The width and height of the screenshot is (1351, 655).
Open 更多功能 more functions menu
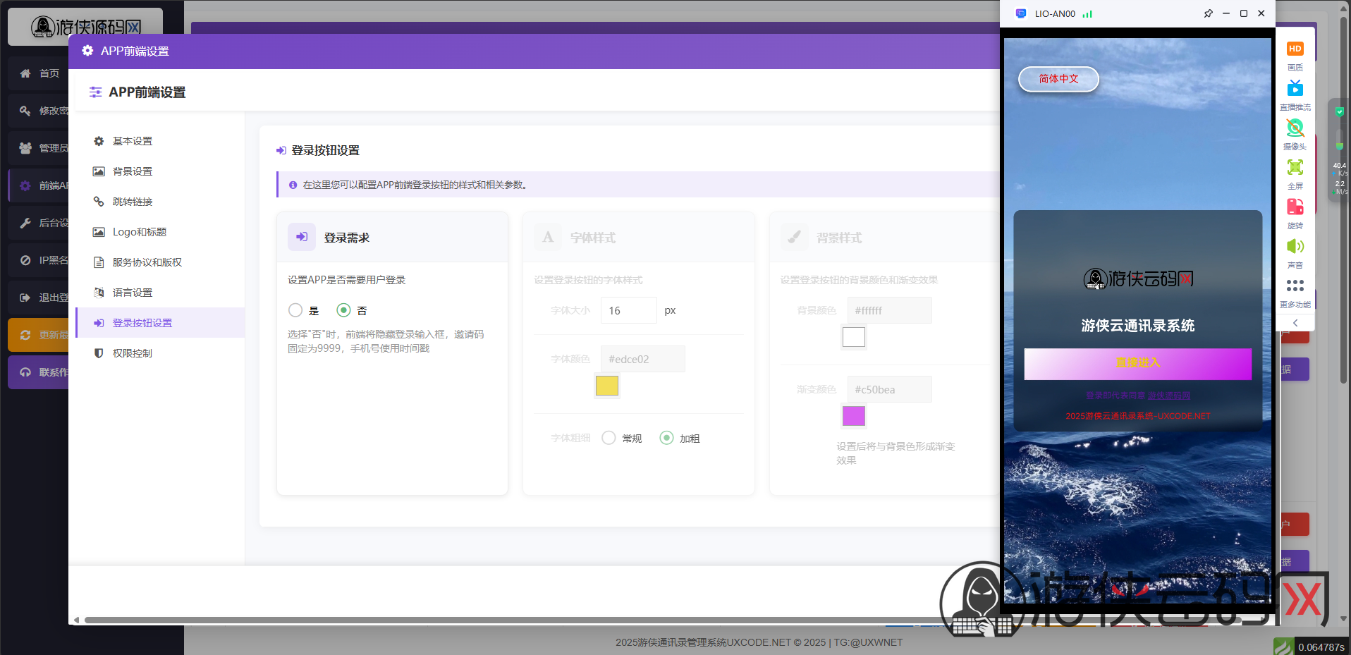point(1295,286)
